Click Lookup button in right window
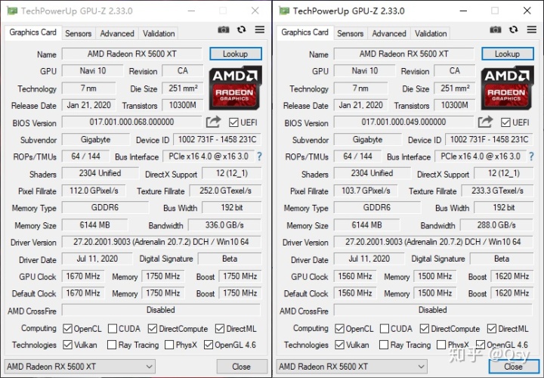Image resolution: width=544 pixels, height=378 pixels. point(508,54)
